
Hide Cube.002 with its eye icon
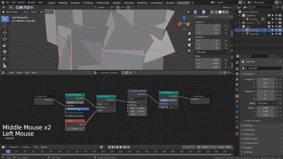tap(276, 30)
